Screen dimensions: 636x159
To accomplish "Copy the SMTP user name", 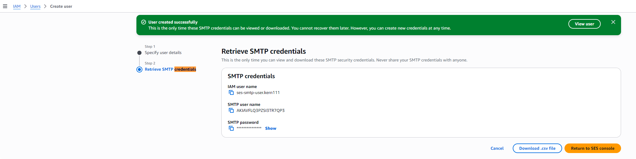I will click(231, 111).
